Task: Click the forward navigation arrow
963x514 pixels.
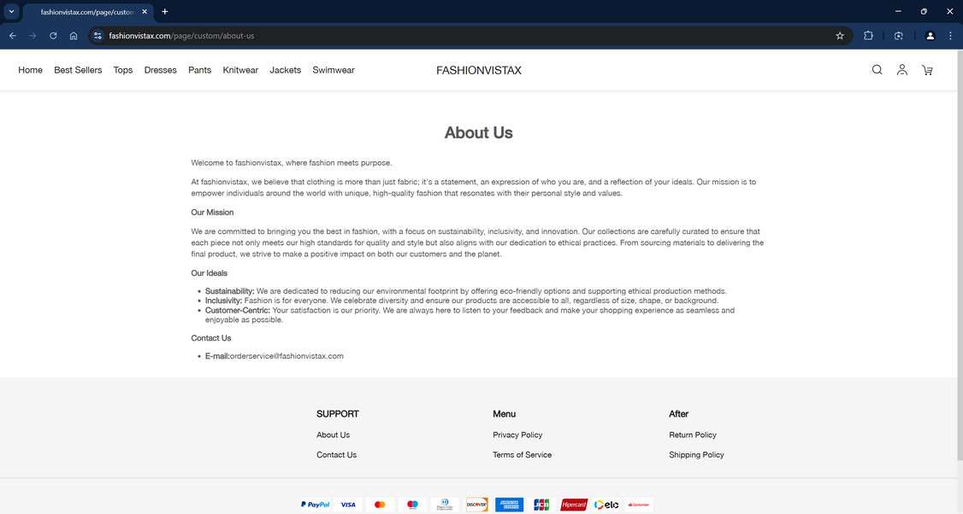Action: [33, 36]
